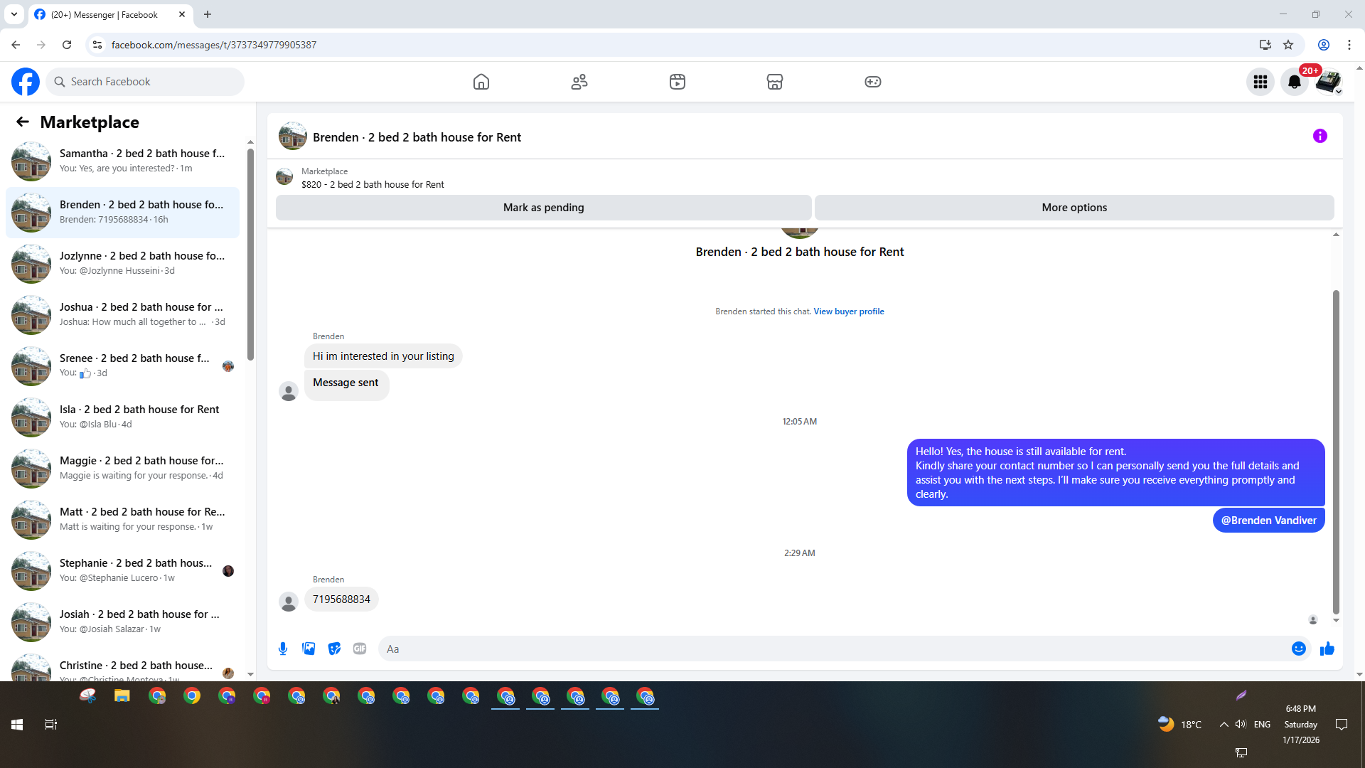
Task: Focus the Aa message input field
Action: [x=832, y=649]
